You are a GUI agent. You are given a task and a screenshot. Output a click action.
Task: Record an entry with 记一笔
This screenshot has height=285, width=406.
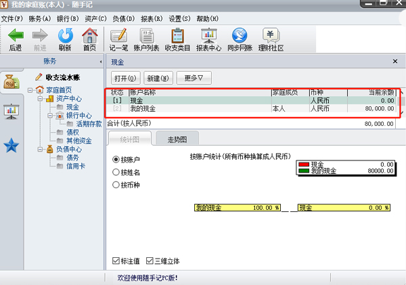click(x=118, y=39)
